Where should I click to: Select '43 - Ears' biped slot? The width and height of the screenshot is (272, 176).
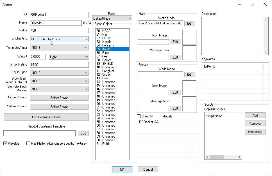[x=112, y=78]
